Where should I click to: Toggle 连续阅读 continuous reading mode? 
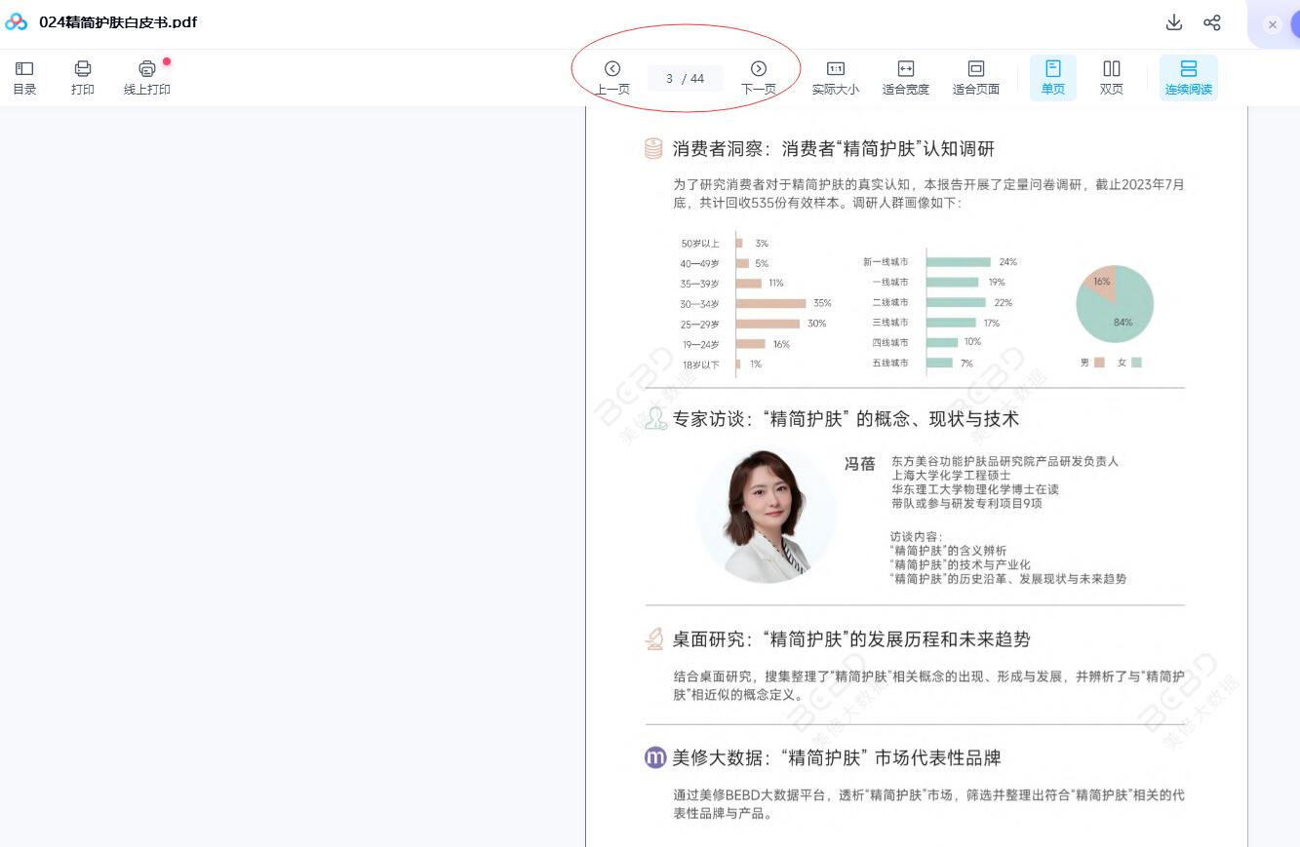[x=1188, y=77]
